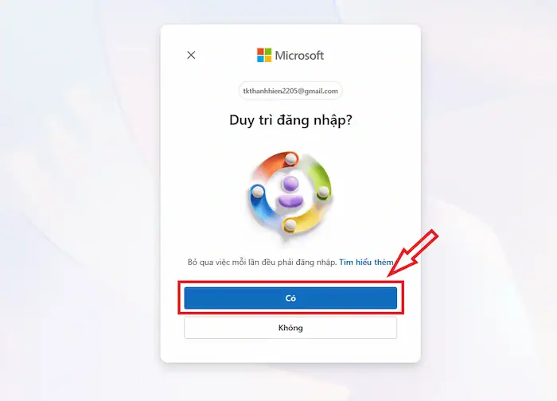
Task: Click the green square of Microsoft logo
Action: pos(268,52)
